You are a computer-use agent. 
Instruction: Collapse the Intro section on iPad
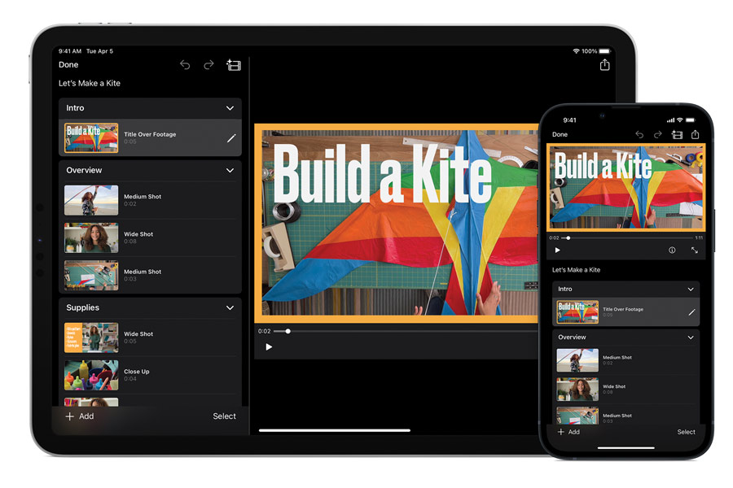[230, 108]
